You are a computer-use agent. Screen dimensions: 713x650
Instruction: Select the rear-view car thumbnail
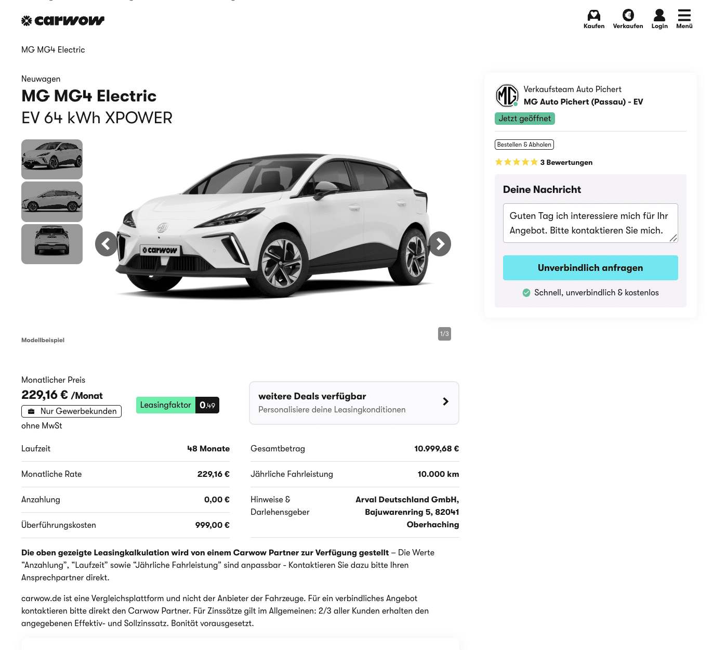[52, 244]
